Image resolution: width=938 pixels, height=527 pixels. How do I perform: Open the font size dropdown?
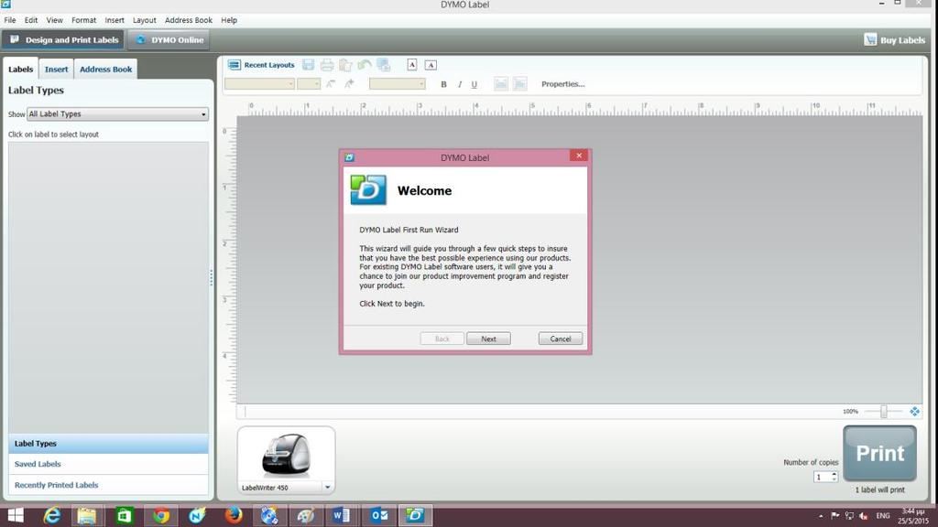pos(309,84)
